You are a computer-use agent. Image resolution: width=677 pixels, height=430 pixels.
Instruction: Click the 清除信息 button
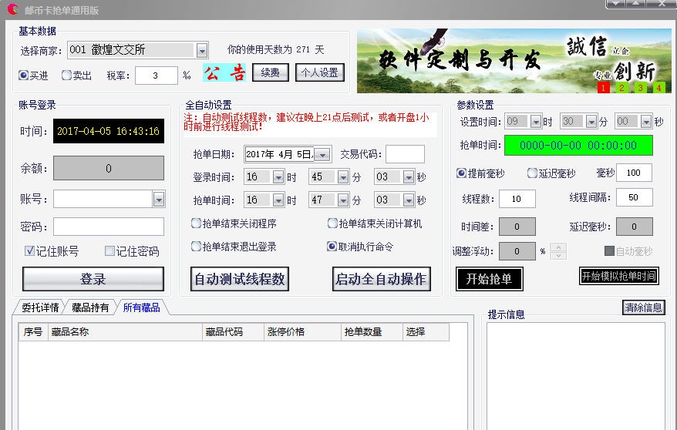[x=643, y=307]
